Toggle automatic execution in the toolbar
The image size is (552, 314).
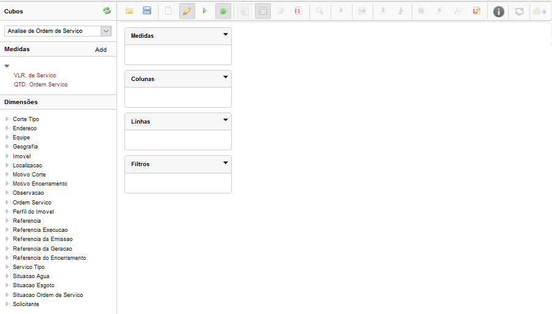(x=223, y=11)
